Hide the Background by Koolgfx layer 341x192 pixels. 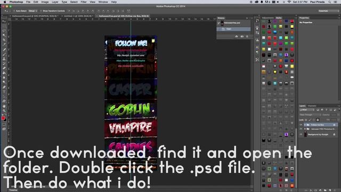coord(301,134)
